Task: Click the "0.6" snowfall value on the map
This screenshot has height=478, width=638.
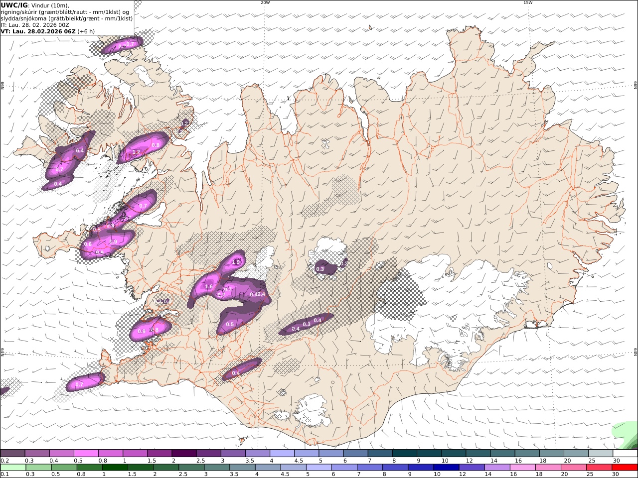Action: point(88,244)
